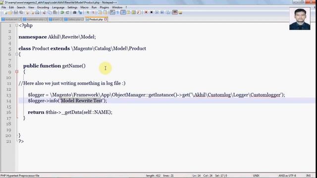
Task: Click the Zoom In toolbar icon
Action: (88, 12)
